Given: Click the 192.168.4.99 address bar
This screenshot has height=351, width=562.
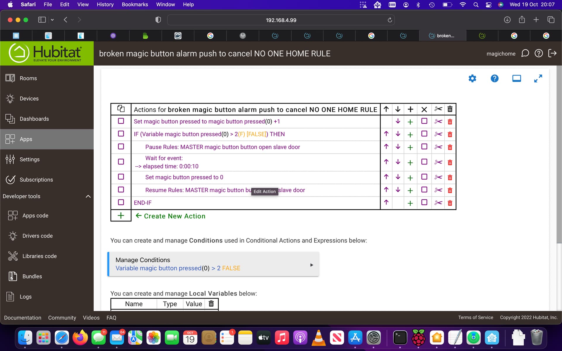Looking at the screenshot, I should [281, 20].
